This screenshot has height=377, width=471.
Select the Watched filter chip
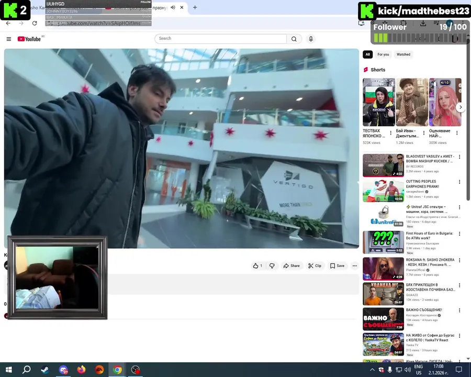click(x=403, y=54)
